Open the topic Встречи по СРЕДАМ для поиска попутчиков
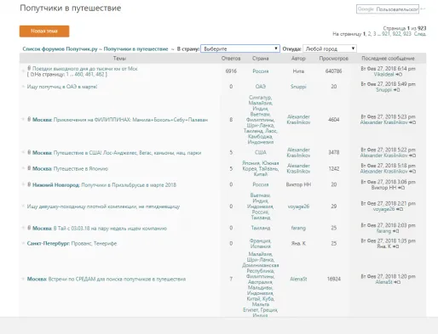The height and width of the screenshot is (334, 438). [117, 280]
